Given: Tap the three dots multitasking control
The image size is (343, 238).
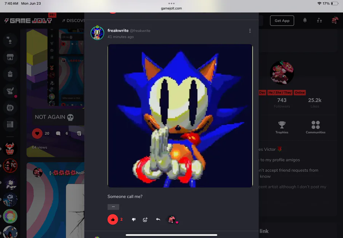Looking at the screenshot, I should pos(171,3).
